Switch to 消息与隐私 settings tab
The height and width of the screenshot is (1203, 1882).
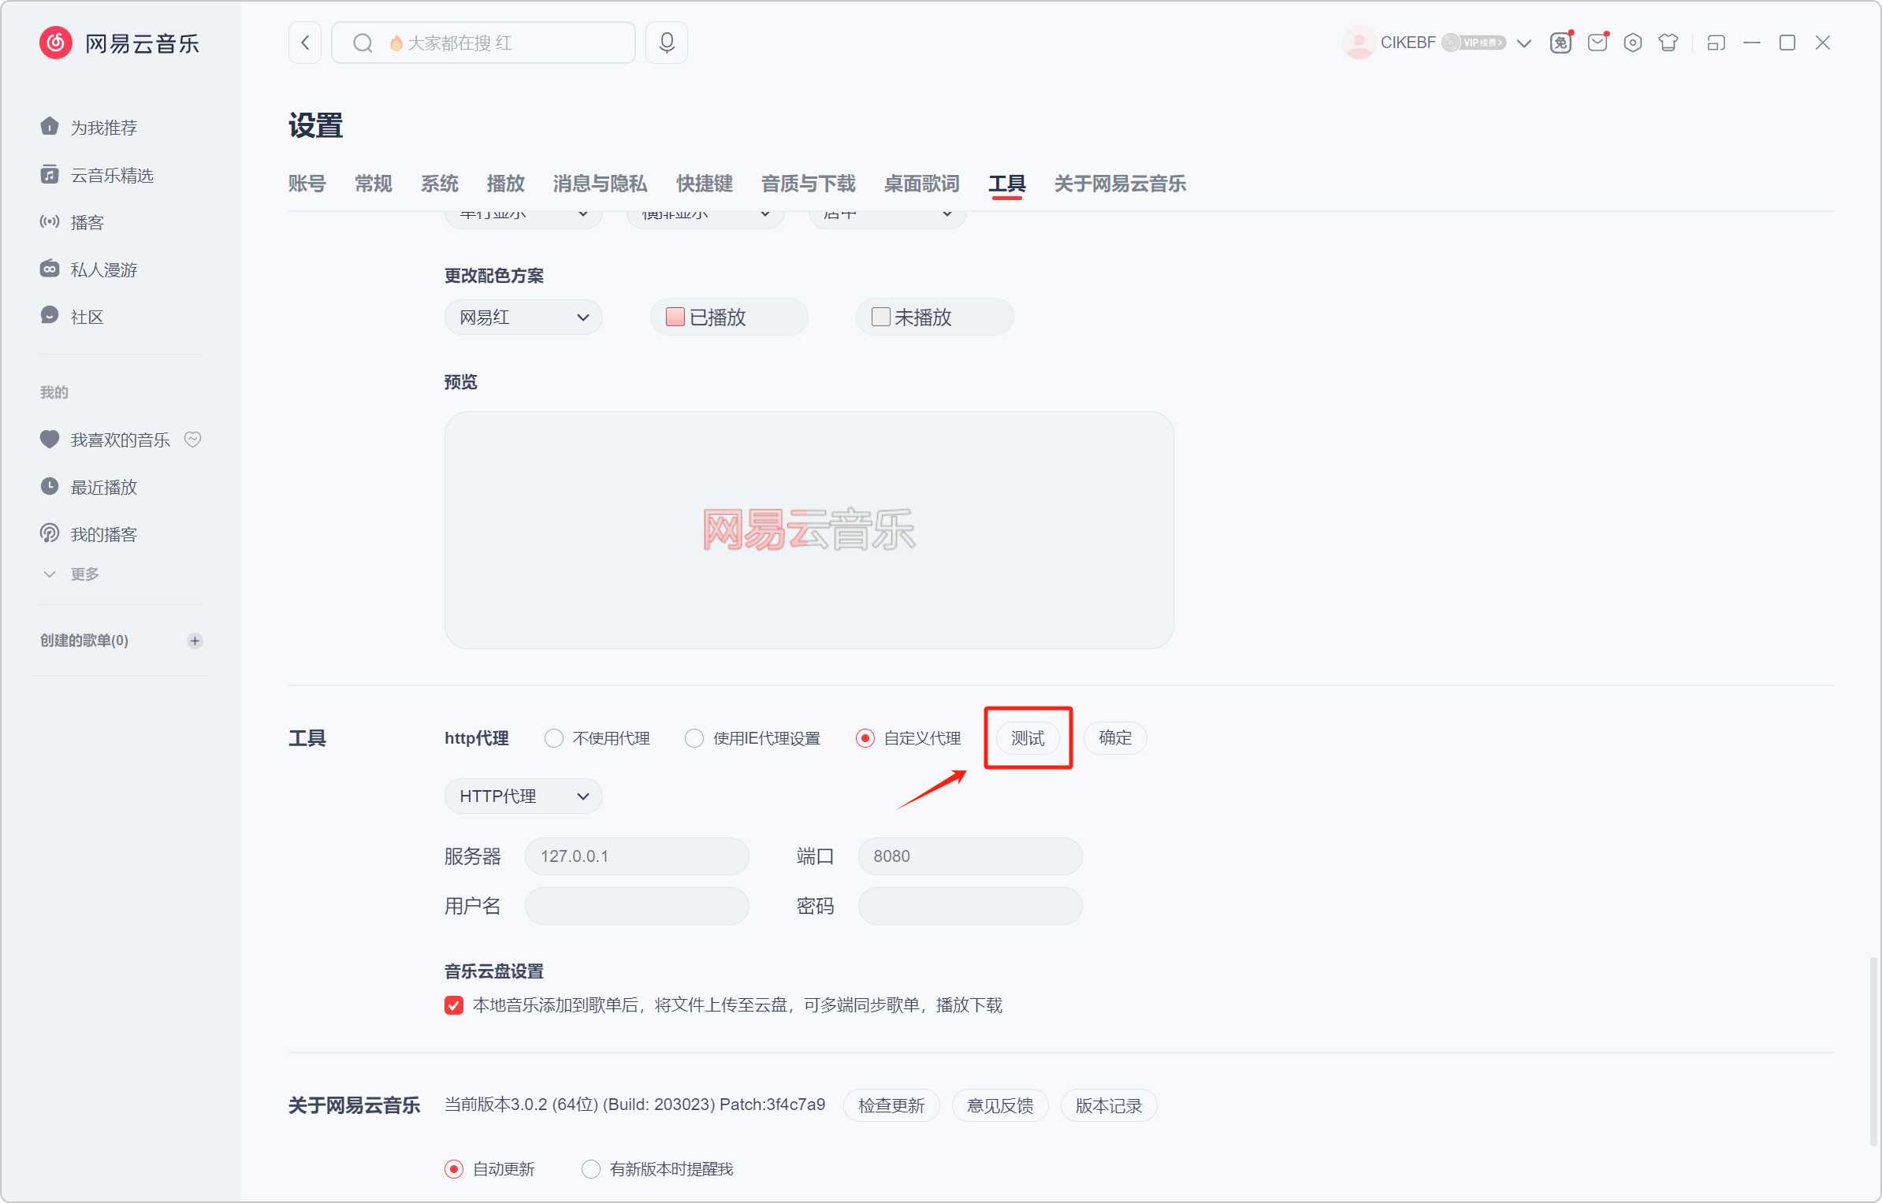point(601,184)
